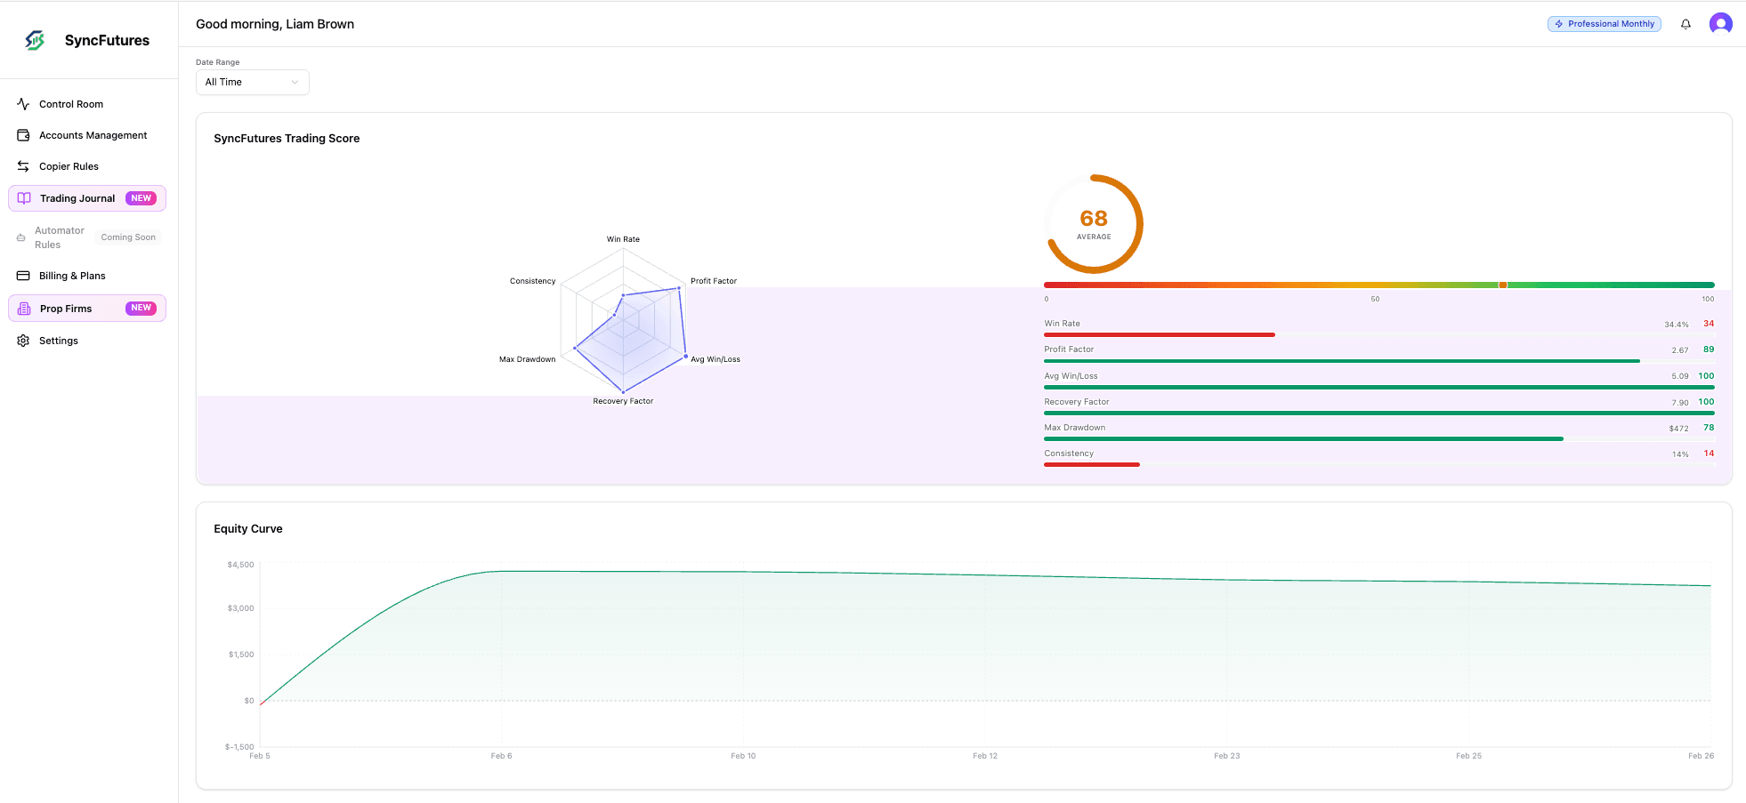The height and width of the screenshot is (803, 1746).
Task: Open the user profile avatar
Action: pos(1720,24)
